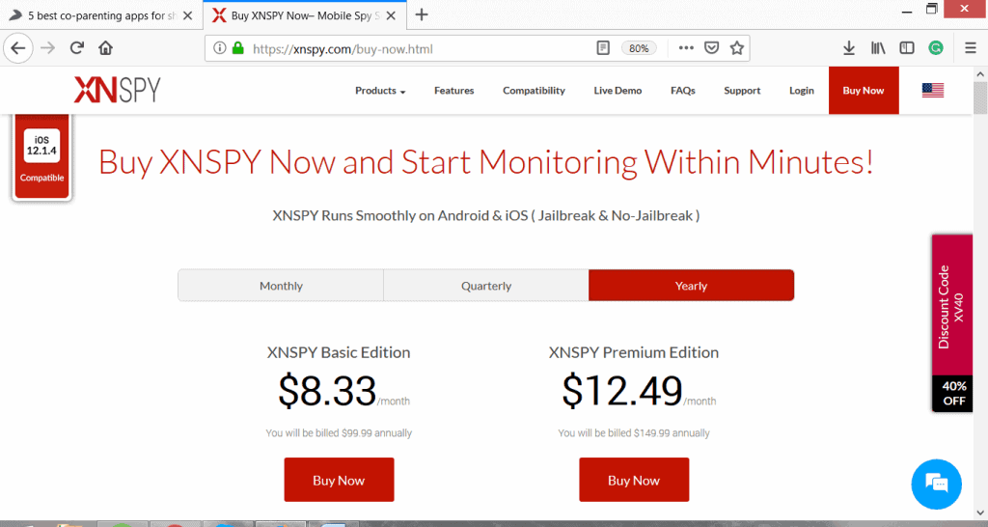Viewport: 988px width, 527px height.
Task: Click the forward navigation arrow
Action: (48, 48)
